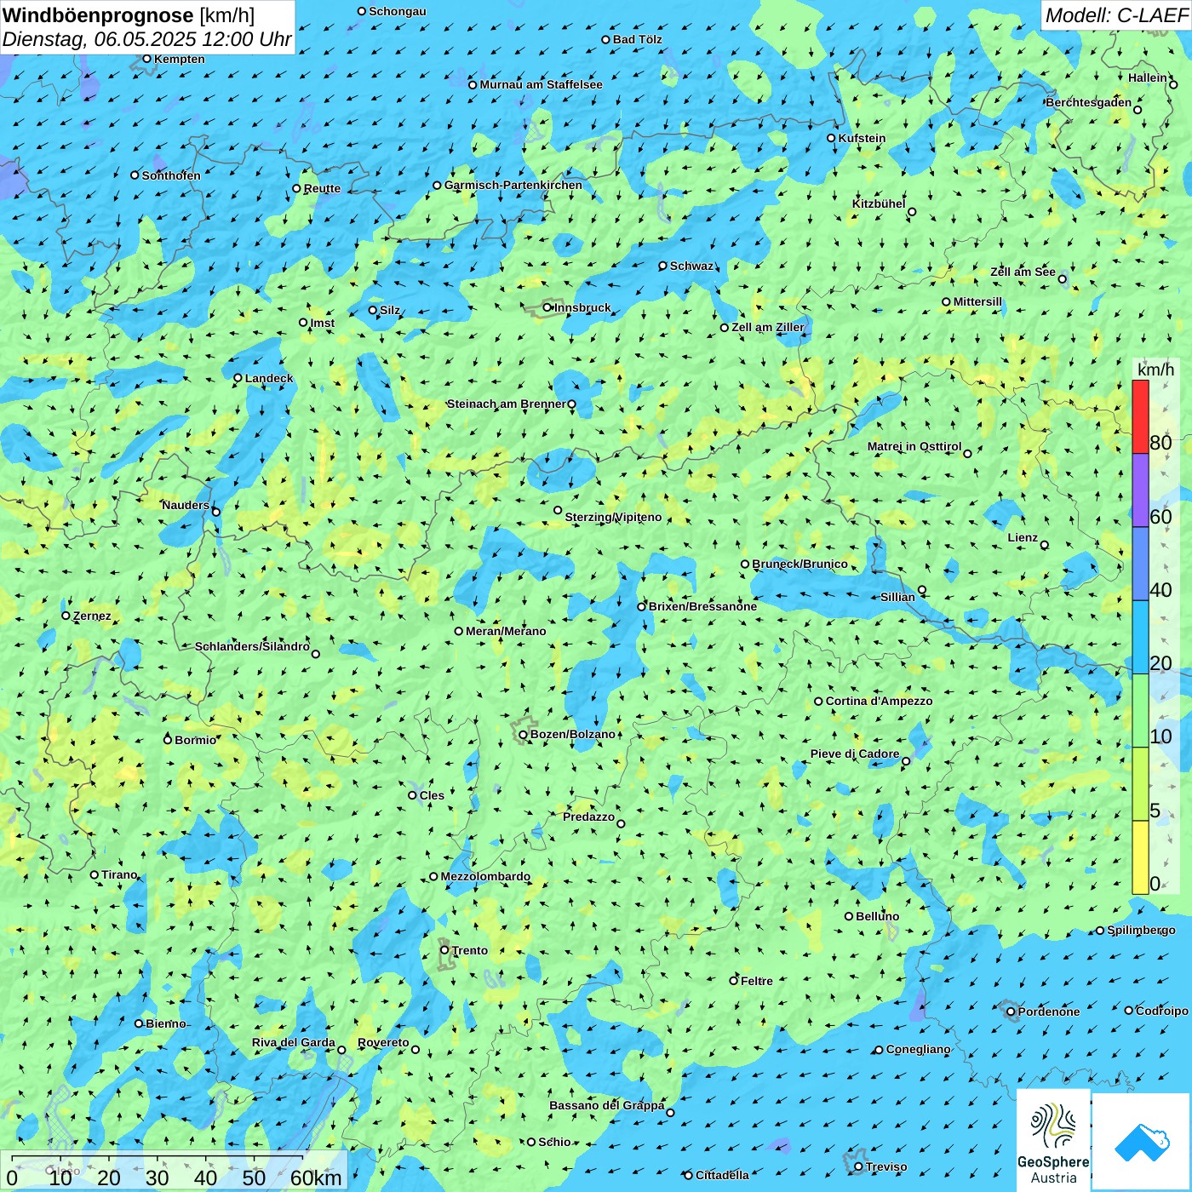
Task: Click the Trento city marker
Action: 444,950
